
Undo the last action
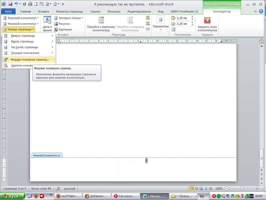(16, 4)
